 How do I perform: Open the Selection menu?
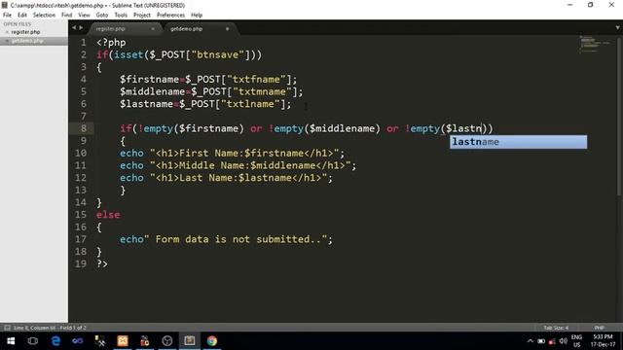[44, 16]
